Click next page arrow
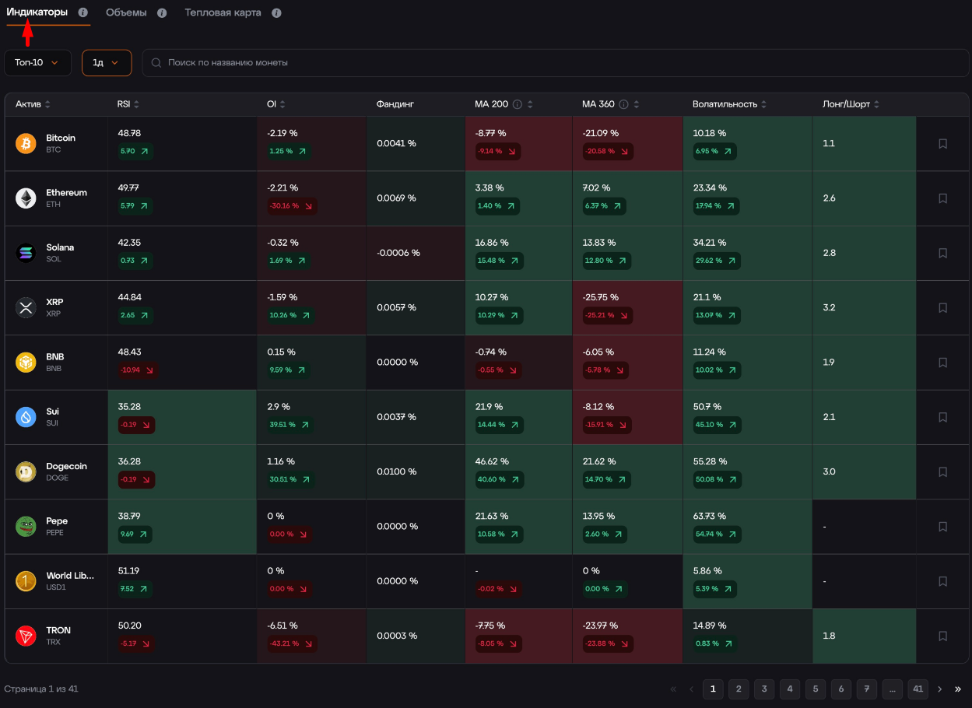 940,689
